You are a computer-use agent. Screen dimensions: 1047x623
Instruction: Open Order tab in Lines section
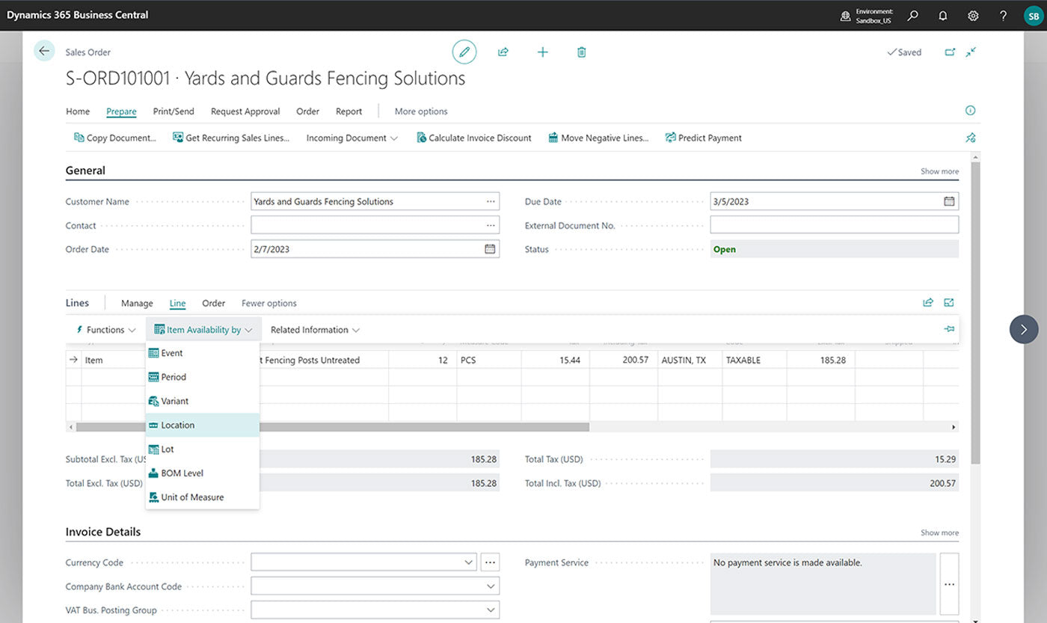tap(213, 303)
